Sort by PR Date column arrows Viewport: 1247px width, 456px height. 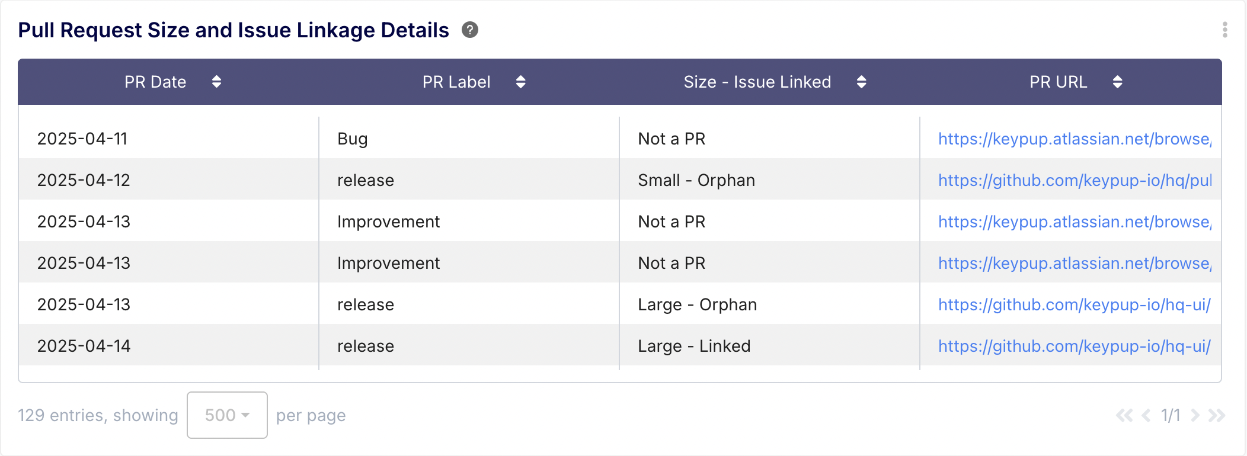click(x=217, y=82)
